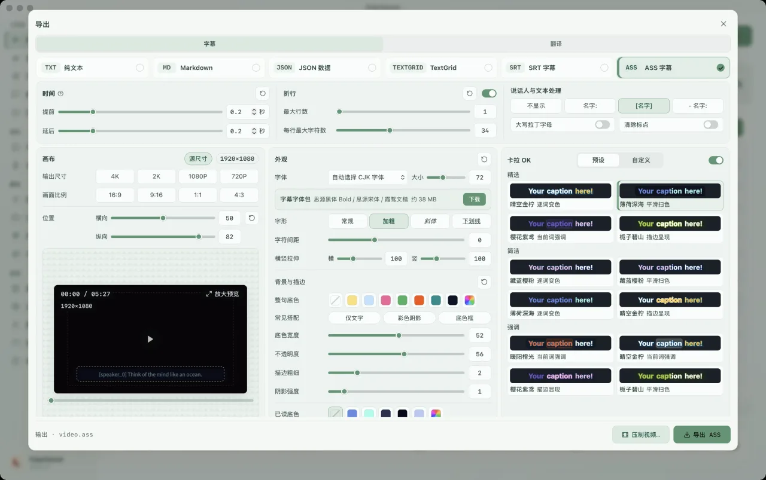
Task: Click the TXT format badge icon
Action: (x=51, y=68)
